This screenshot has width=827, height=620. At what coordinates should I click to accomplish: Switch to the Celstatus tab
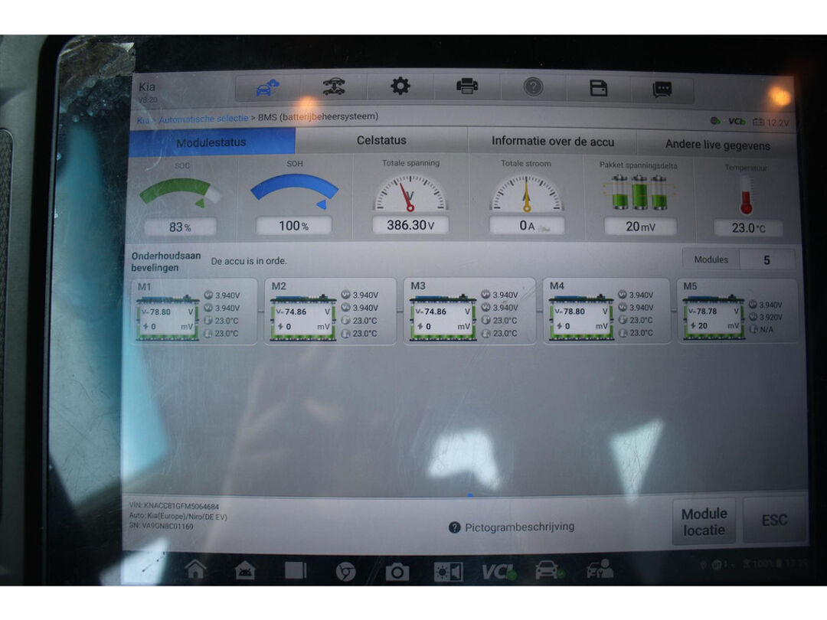381,140
